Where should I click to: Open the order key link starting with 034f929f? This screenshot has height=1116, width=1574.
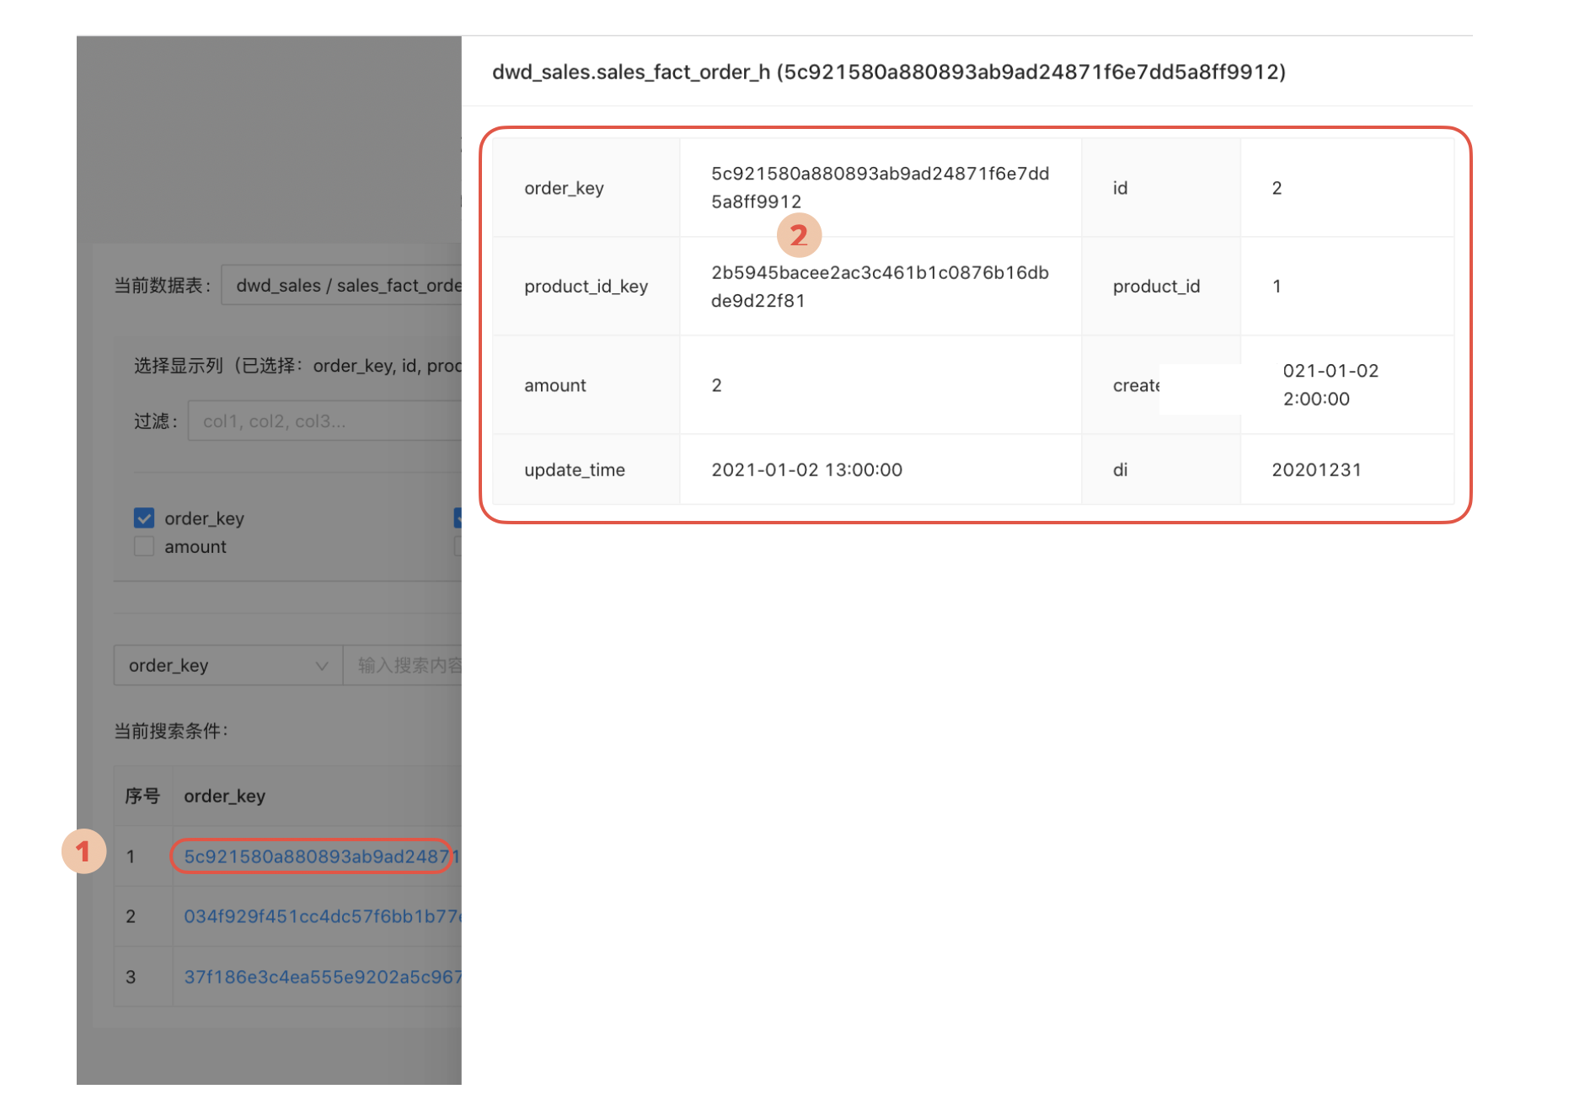click(320, 916)
